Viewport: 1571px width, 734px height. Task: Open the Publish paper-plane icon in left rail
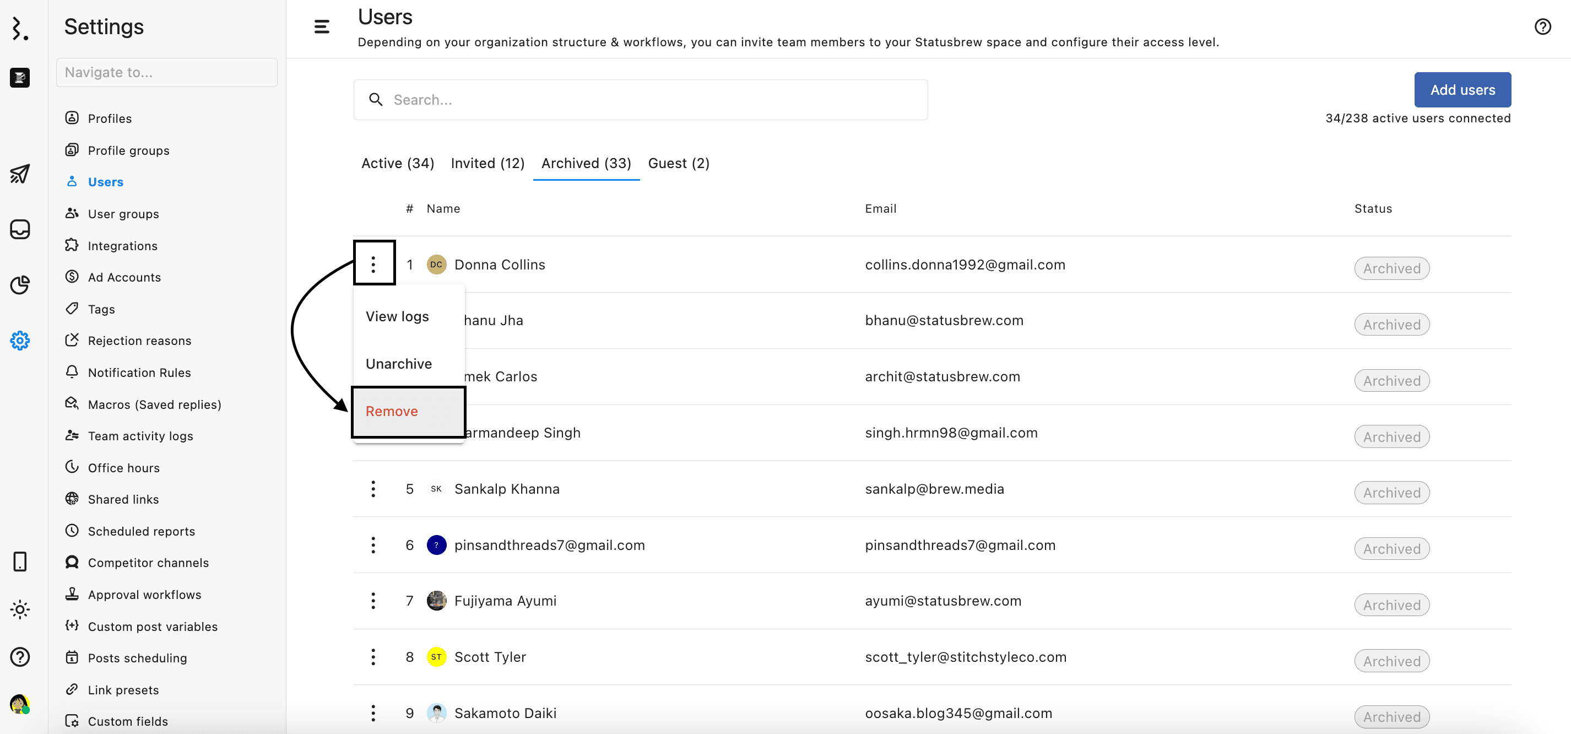point(19,174)
